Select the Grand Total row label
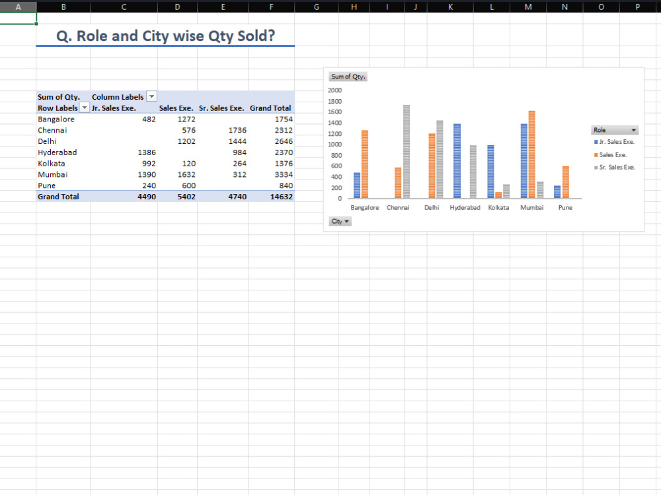Screen dimensions: 661x495 (x=63, y=197)
